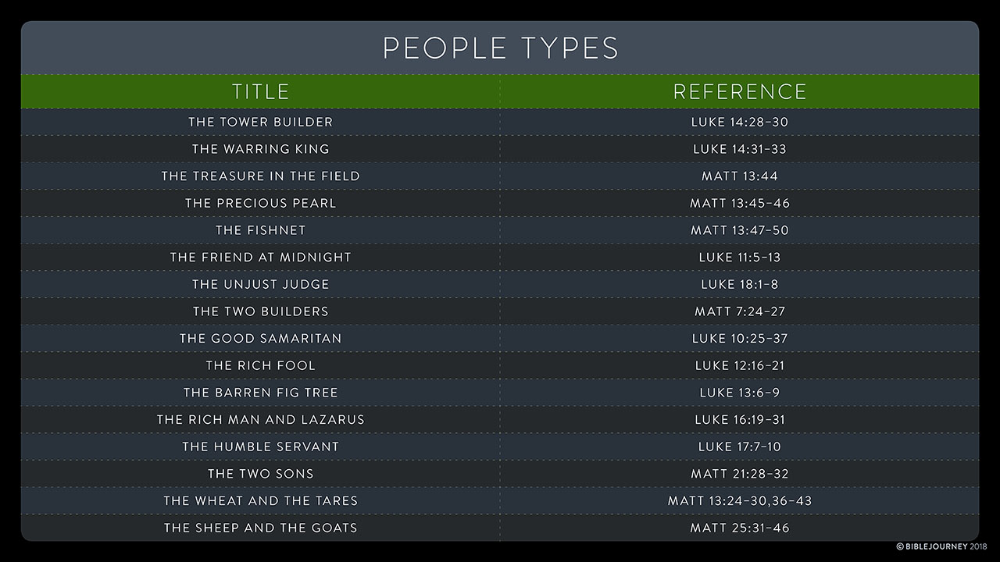Open the Luke 18:1-8 reference
1000x562 pixels.
pyautogui.click(x=740, y=284)
